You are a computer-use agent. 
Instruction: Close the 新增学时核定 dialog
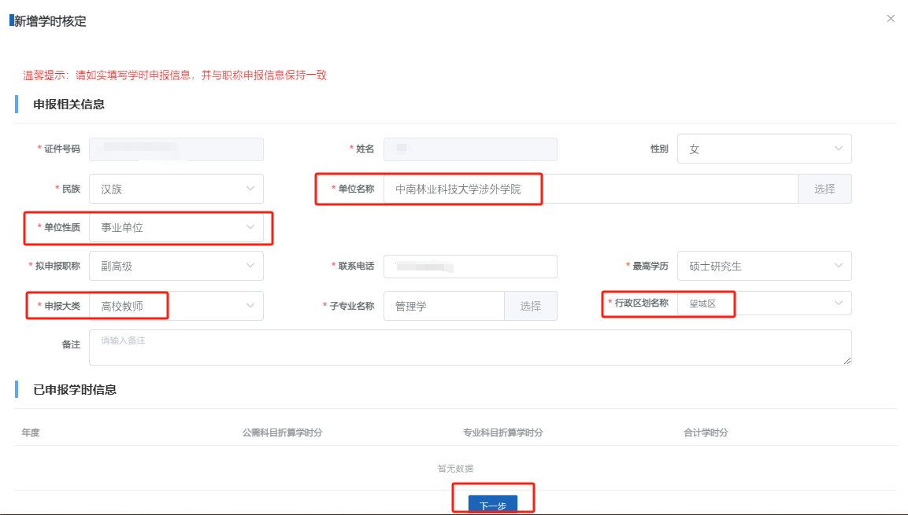(891, 19)
